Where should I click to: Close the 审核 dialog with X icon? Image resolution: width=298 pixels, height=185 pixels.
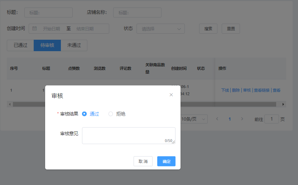[171, 95]
